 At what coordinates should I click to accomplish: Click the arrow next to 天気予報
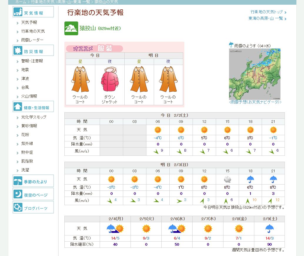tap(18, 23)
